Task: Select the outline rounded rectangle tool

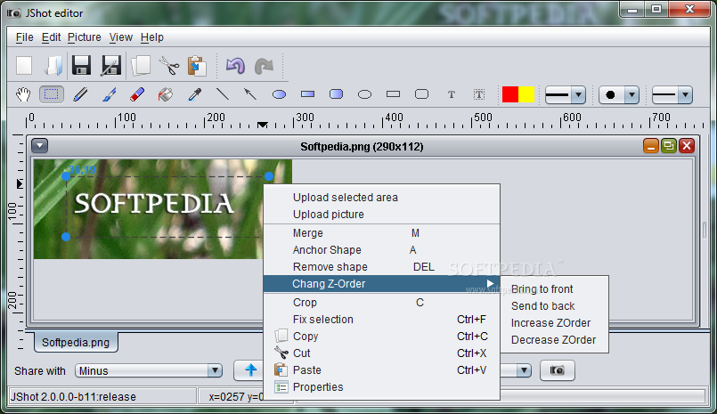Action: pos(421,94)
